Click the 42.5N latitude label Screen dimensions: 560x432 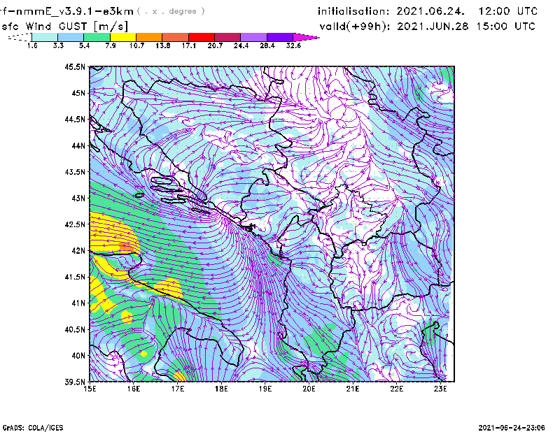tap(75, 224)
